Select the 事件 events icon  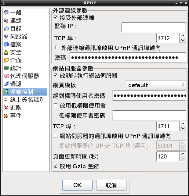click(6, 116)
